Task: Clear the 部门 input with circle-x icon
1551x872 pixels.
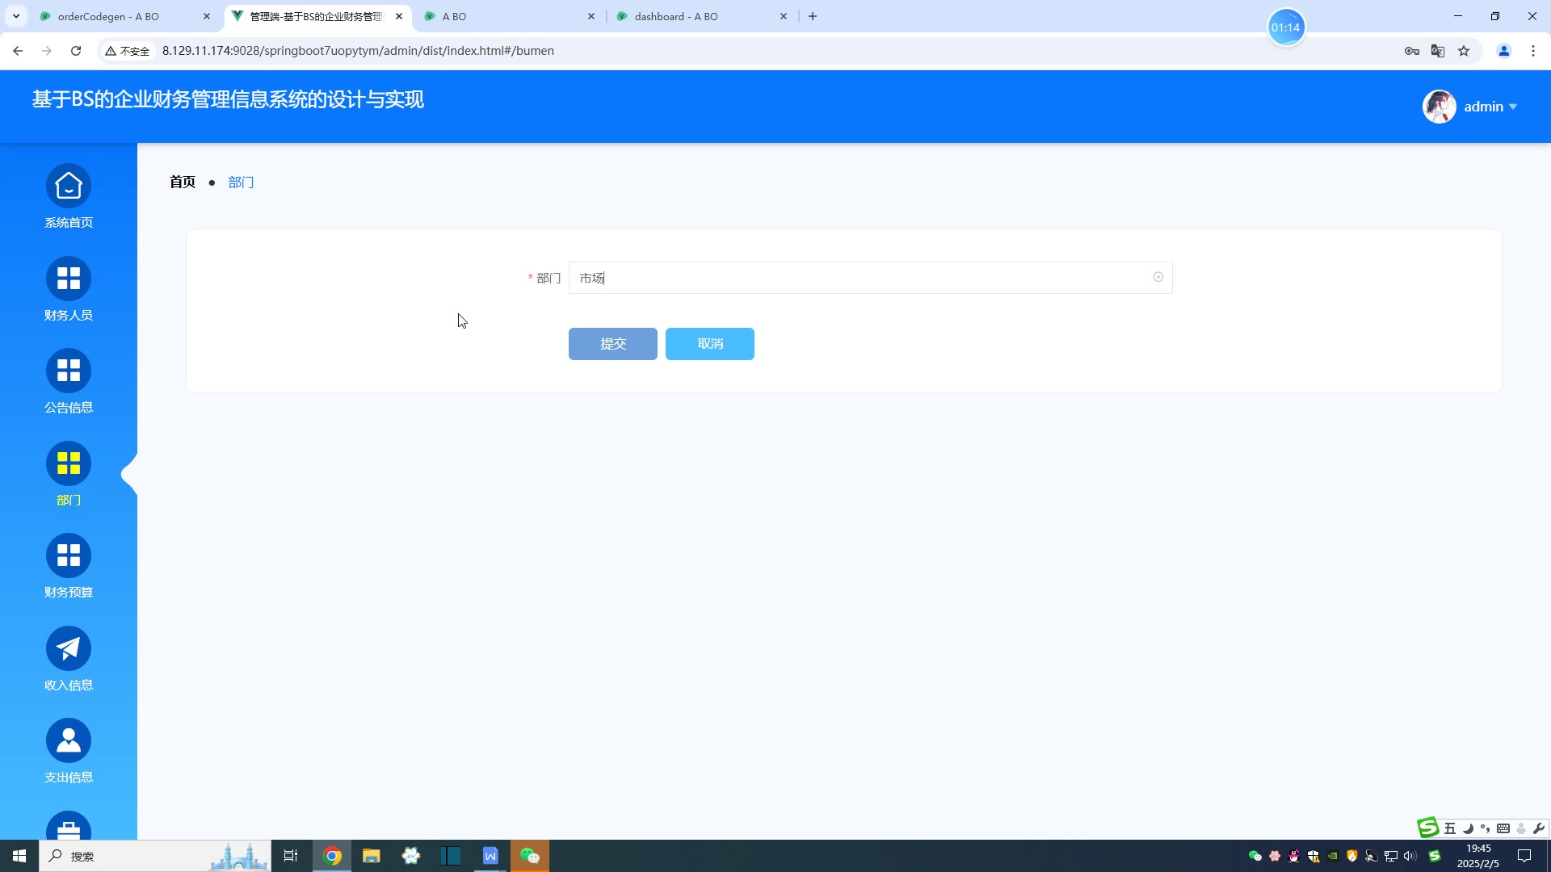Action: click(1158, 277)
